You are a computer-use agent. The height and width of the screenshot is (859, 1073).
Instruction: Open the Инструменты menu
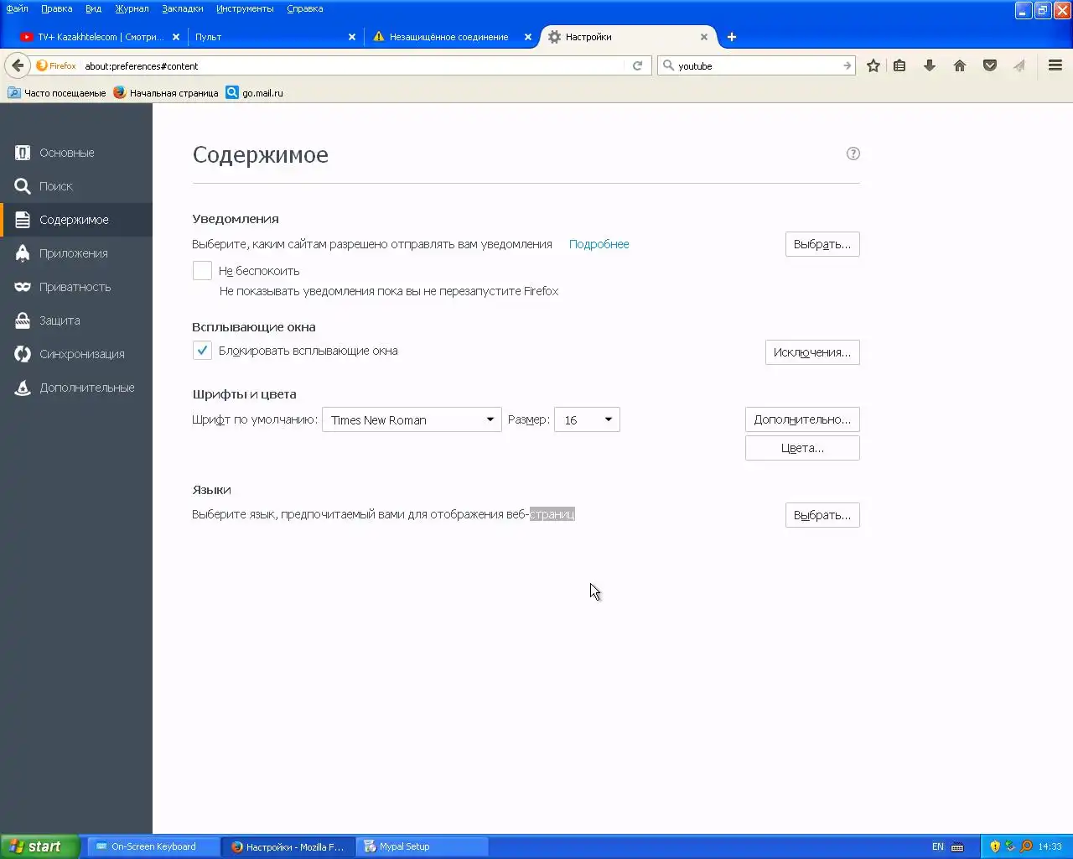(x=245, y=8)
